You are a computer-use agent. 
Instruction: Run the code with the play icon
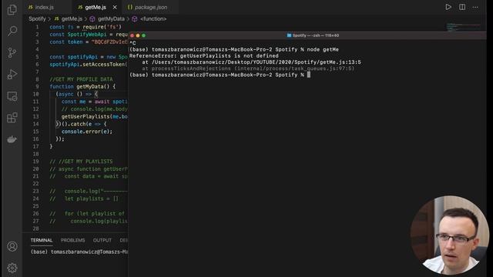click(448, 7)
